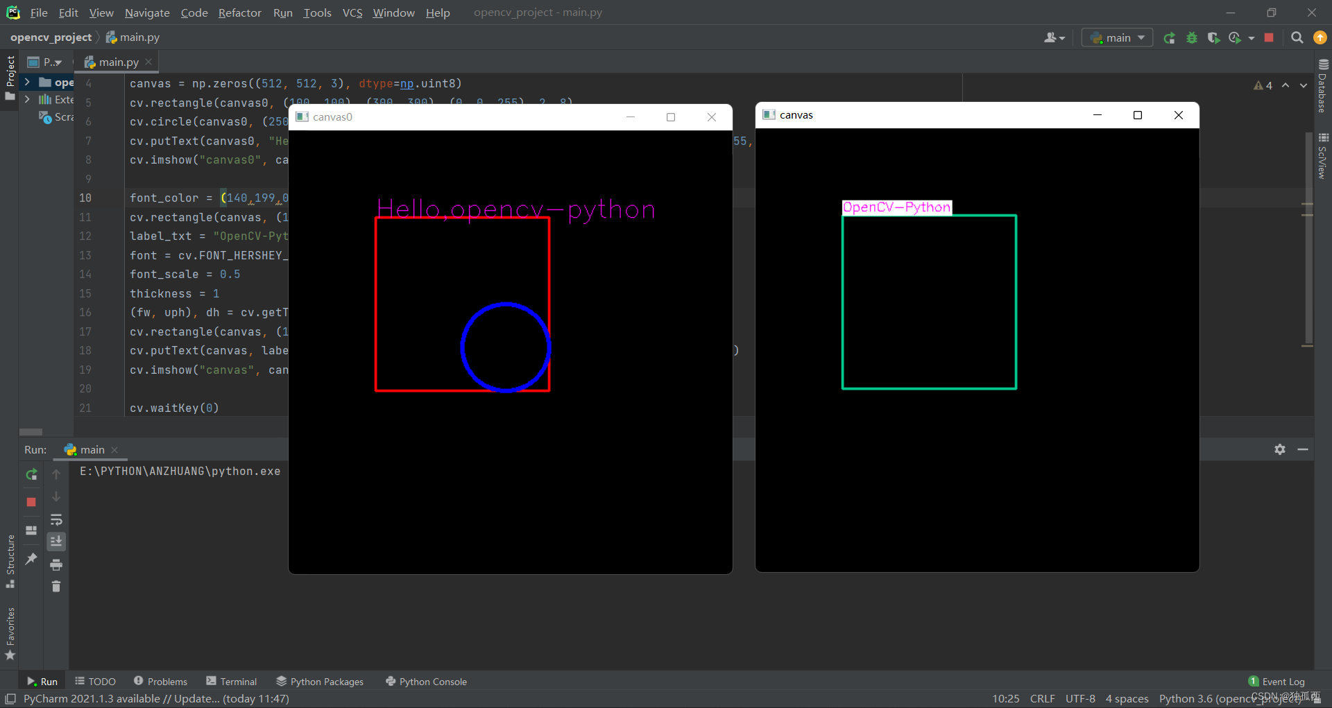Open Run panel settings gear
Screen dimensions: 1332x708
[1280, 449]
